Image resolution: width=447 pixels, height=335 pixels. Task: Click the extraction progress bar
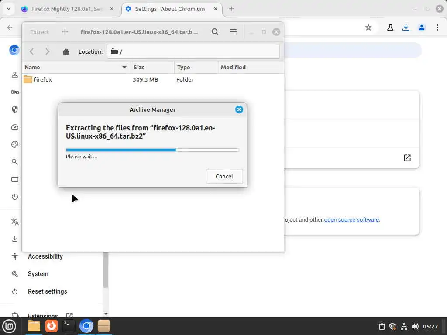tap(152, 150)
